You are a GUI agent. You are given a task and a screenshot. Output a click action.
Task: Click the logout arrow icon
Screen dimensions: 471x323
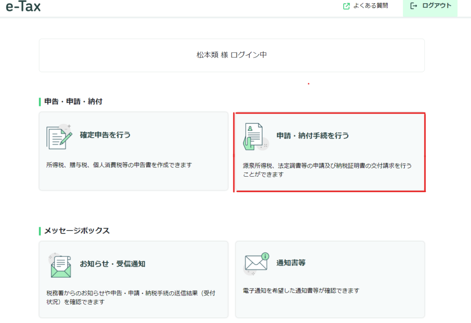414,6
